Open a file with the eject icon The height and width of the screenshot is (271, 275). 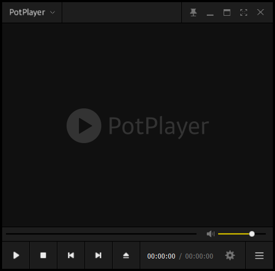pyautogui.click(x=126, y=255)
